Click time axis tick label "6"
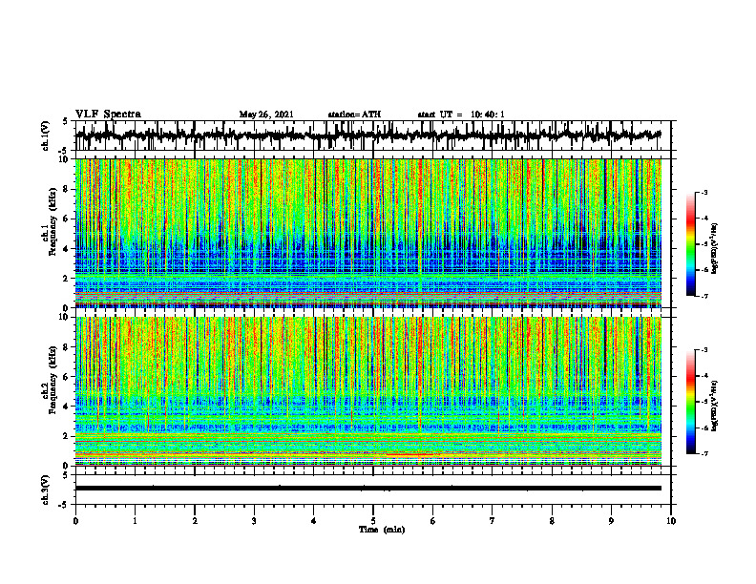This screenshot has height=584, width=756. pos(433,521)
